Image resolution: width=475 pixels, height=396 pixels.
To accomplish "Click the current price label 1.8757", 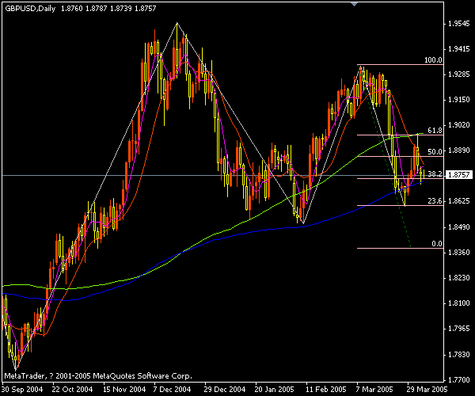I will (x=458, y=174).
